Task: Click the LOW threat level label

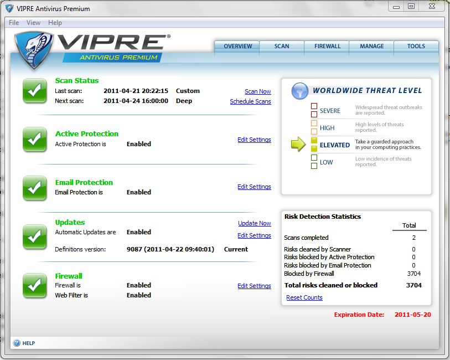Action: coord(327,162)
